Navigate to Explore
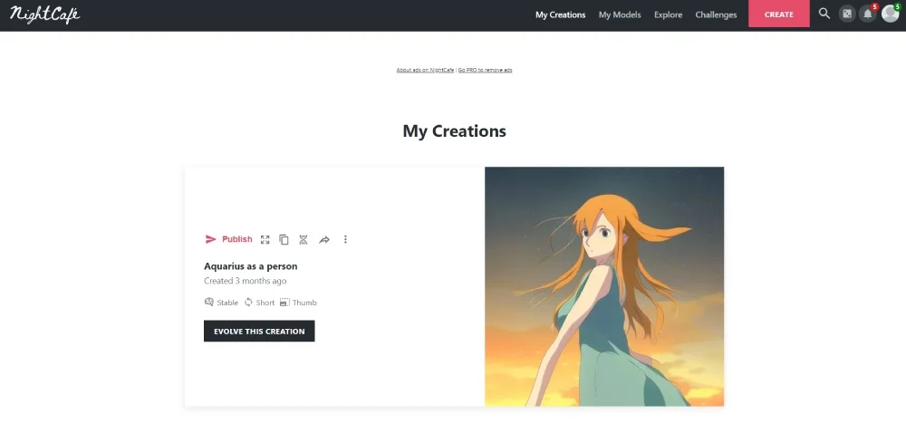 pyautogui.click(x=668, y=14)
